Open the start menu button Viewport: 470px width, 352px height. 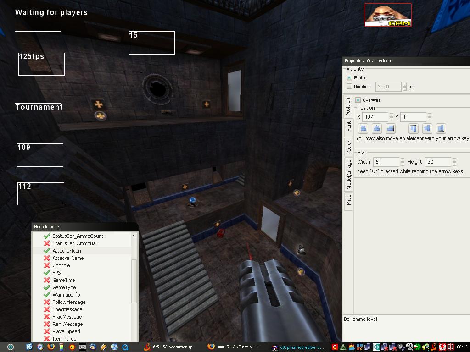click(x=11, y=347)
